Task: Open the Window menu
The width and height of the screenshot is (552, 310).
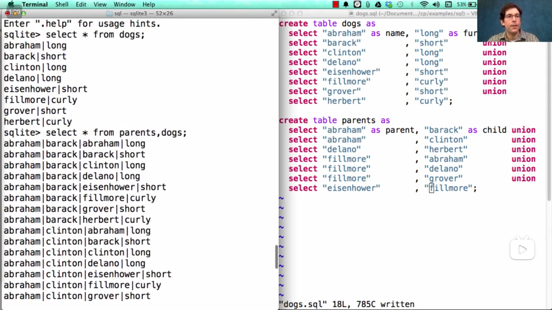Action: point(124,4)
